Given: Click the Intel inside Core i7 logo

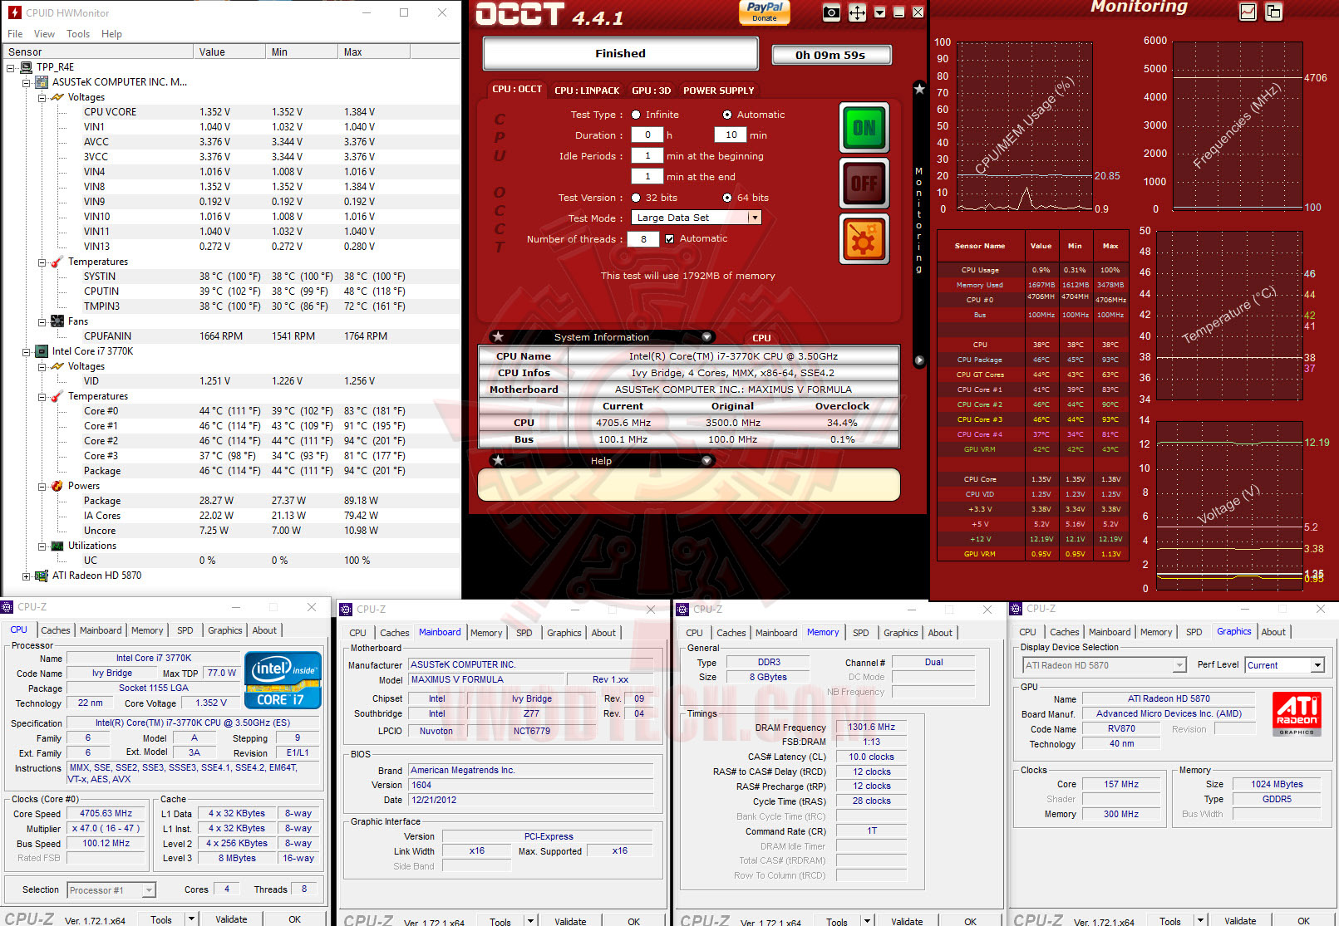Looking at the screenshot, I should 283,680.
